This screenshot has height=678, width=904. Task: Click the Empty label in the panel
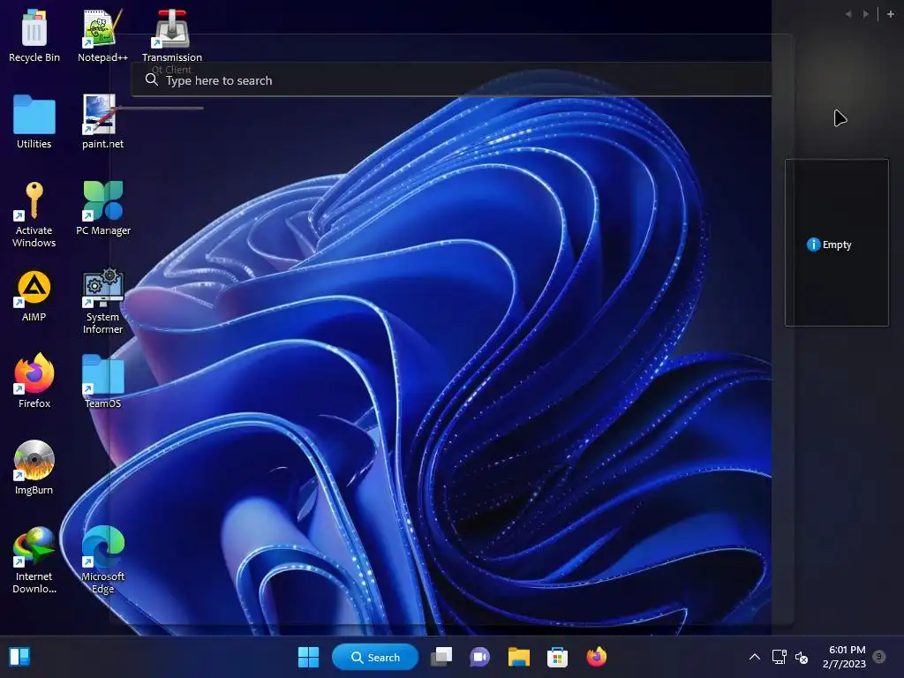(837, 245)
